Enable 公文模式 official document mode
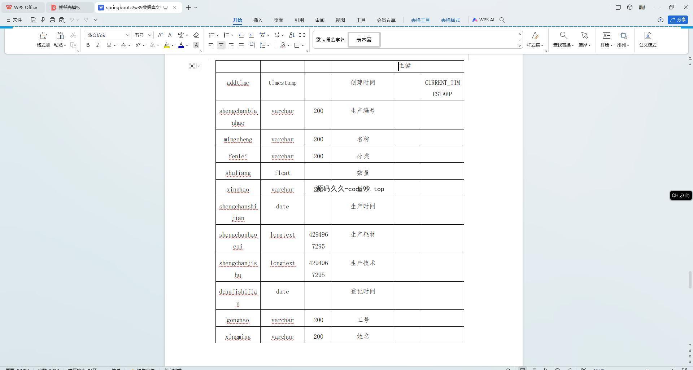This screenshot has height=370, width=693. 648,40
